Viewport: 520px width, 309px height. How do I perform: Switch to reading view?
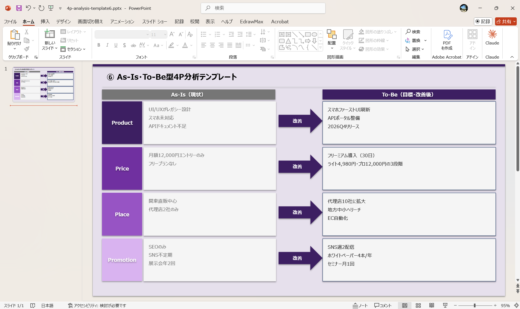tap(432, 305)
